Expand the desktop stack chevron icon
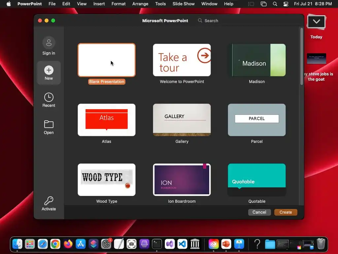Viewport: 338px width, 254px height. point(316,21)
